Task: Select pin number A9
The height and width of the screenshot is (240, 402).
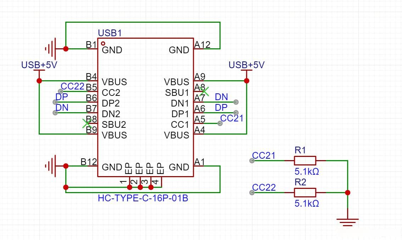Action: click(x=200, y=76)
